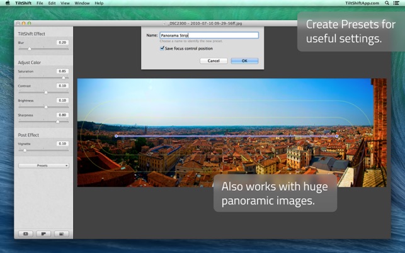Click the "Vignette" label

[24, 143]
